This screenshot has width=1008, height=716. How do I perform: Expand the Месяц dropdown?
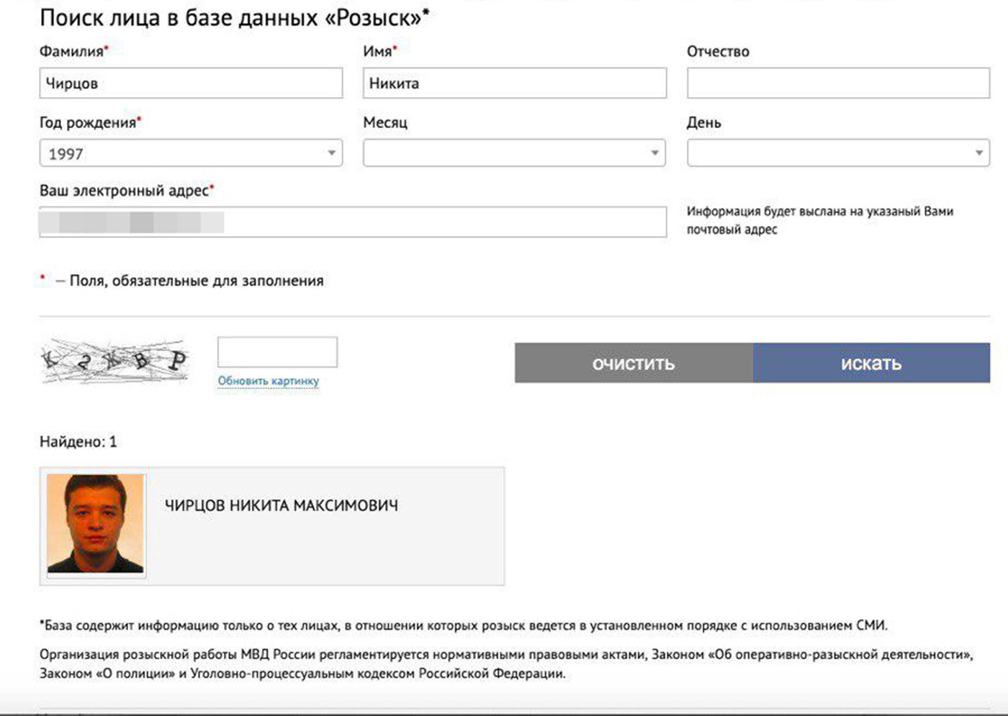(x=514, y=153)
